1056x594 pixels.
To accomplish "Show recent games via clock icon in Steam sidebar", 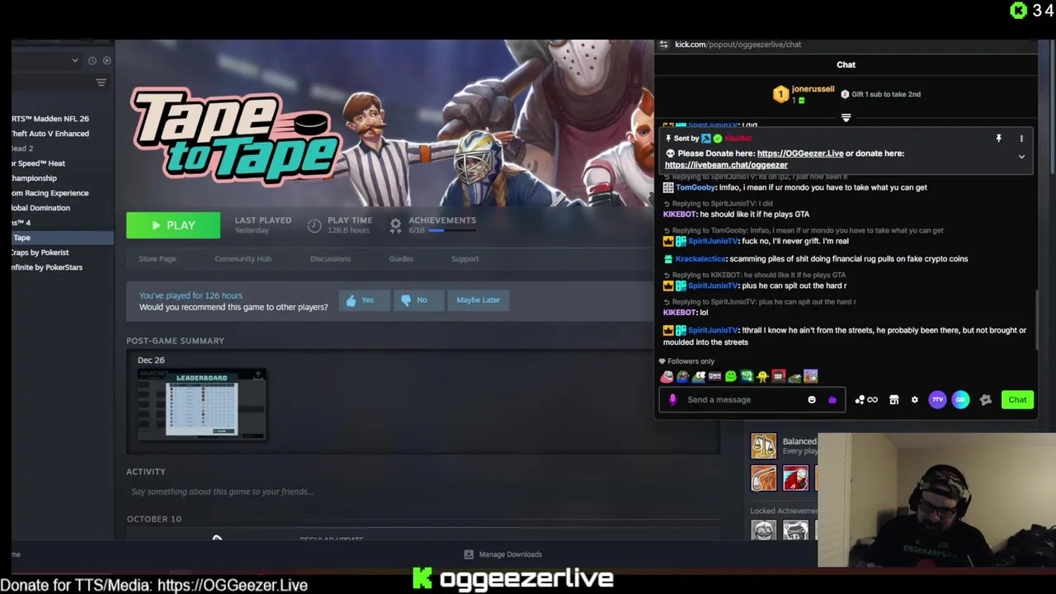I will tap(92, 60).
